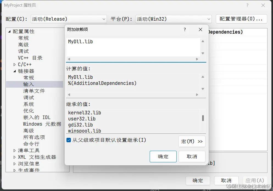
Task: Select 高级 under 配置属性
Action: click(23, 45)
